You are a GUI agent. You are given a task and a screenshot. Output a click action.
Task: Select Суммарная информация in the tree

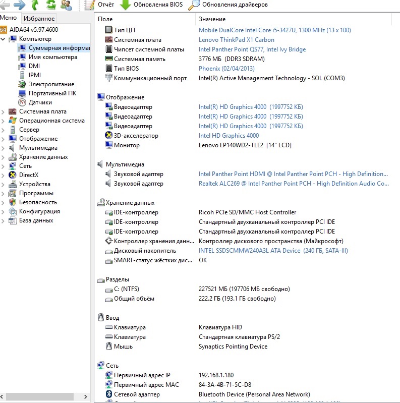coord(59,48)
